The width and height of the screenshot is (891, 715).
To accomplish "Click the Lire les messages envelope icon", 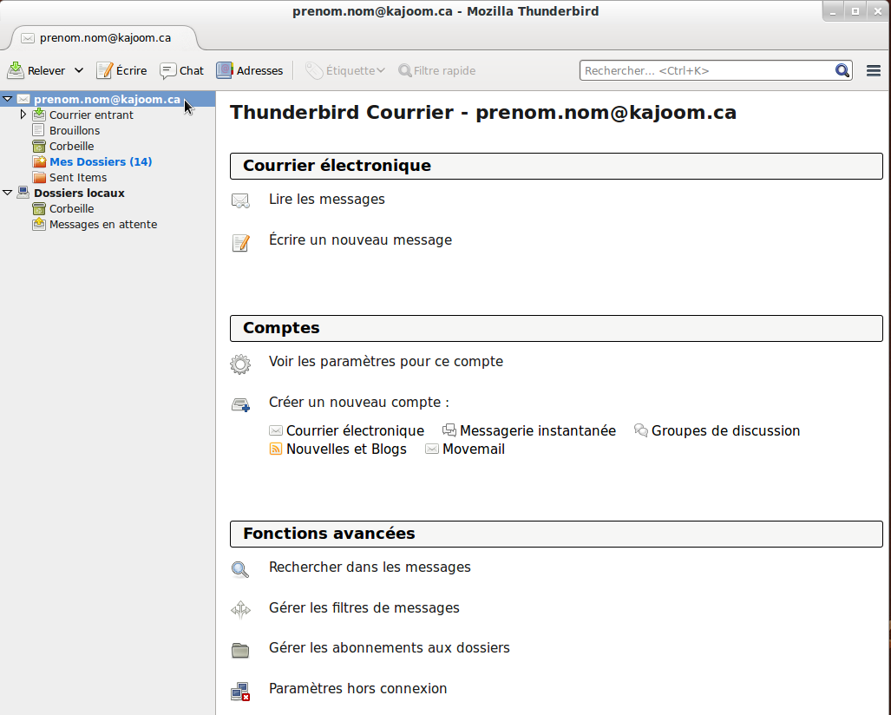I will click(x=240, y=200).
